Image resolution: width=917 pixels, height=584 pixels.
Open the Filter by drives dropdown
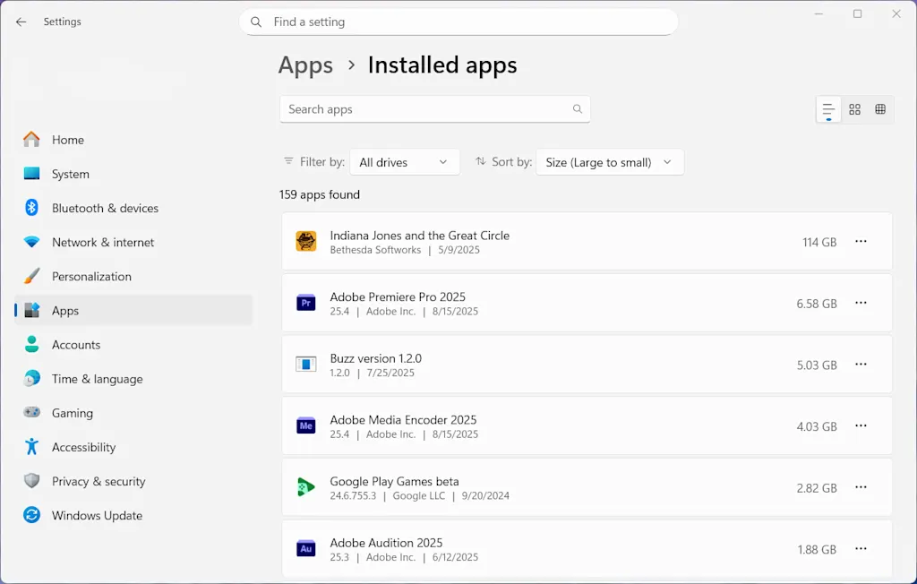[404, 162]
